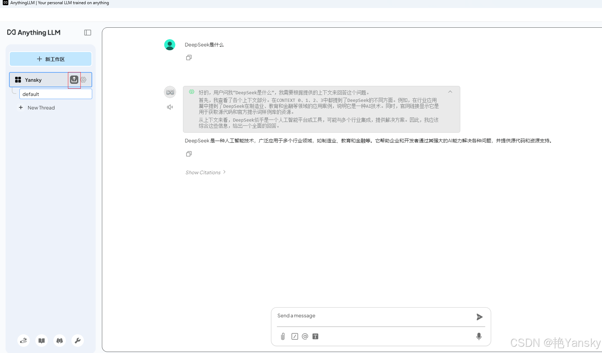Click the AnythingLLM window title text
Image resolution: width=602 pixels, height=353 pixels.
(x=60, y=3)
